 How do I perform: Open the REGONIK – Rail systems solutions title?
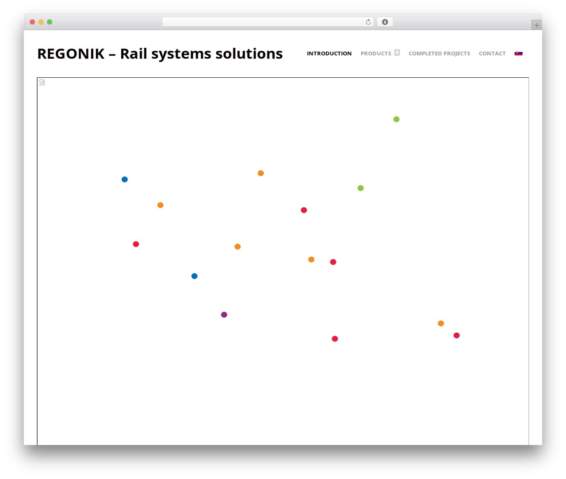pos(160,53)
